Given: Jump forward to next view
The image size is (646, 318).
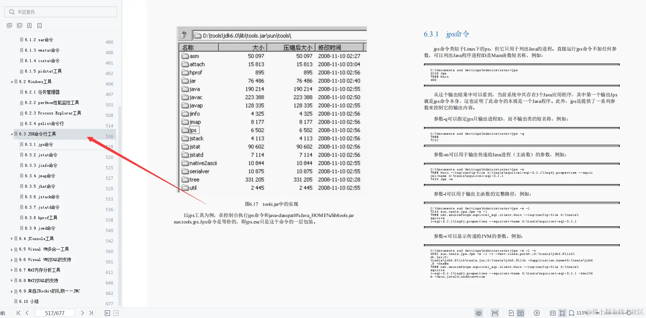Looking at the screenshot, I should click(x=116, y=313).
